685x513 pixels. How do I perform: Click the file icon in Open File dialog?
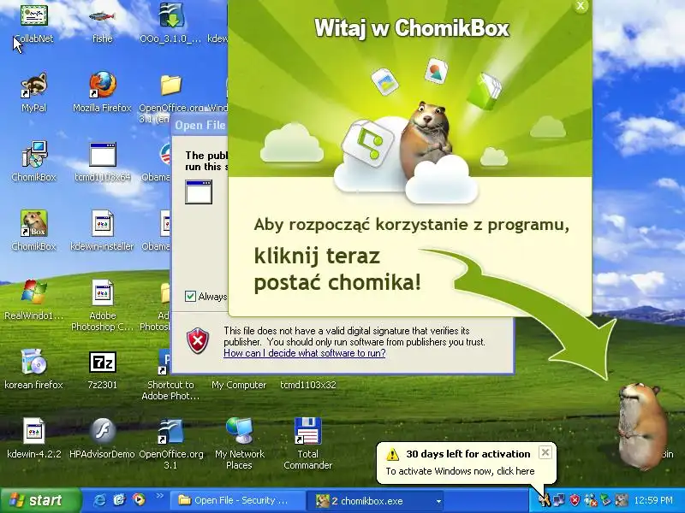click(x=199, y=192)
